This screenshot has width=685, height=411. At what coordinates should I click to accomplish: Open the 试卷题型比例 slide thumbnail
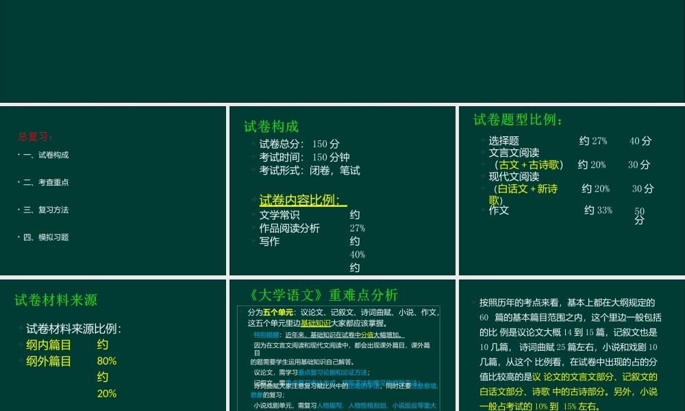pyautogui.click(x=572, y=190)
